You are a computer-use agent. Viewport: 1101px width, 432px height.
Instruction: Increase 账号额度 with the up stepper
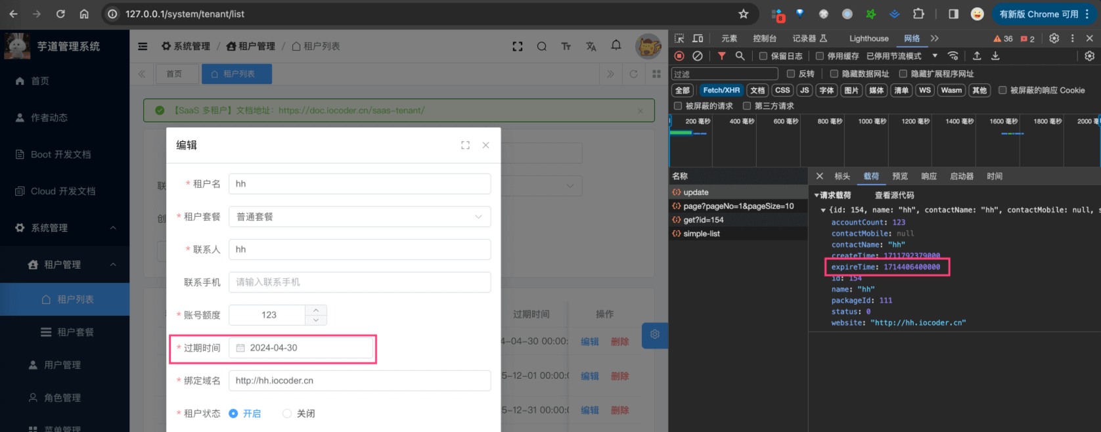(x=316, y=310)
